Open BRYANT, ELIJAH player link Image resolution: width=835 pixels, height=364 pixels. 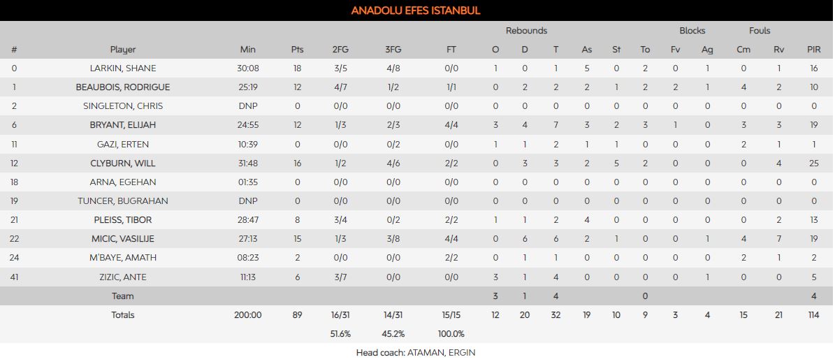pyautogui.click(x=123, y=125)
